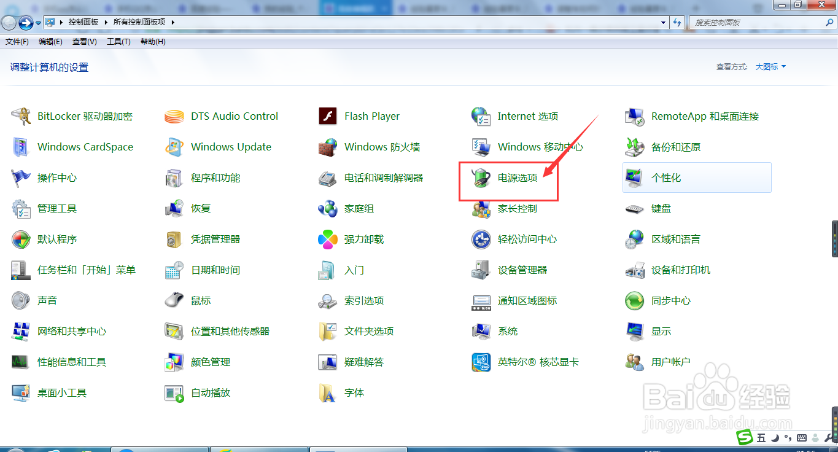Open the Windows 防火墙 icon
The width and height of the screenshot is (838, 452).
coord(328,147)
